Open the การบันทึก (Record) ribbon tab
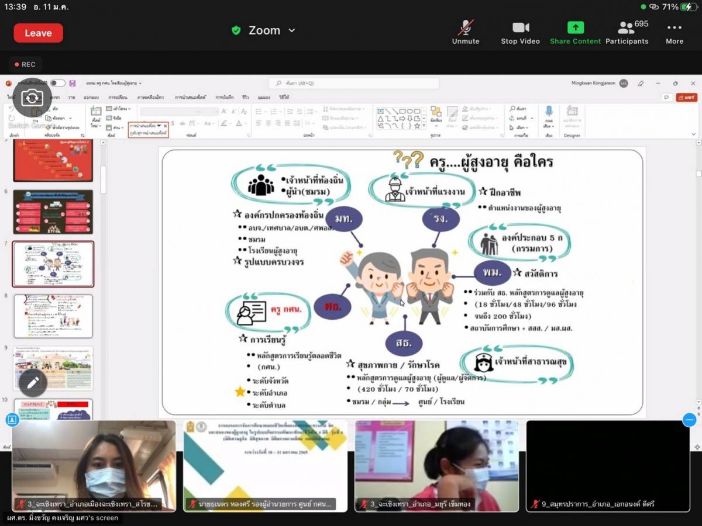Image resolution: width=702 pixels, height=526 pixels. [x=225, y=97]
